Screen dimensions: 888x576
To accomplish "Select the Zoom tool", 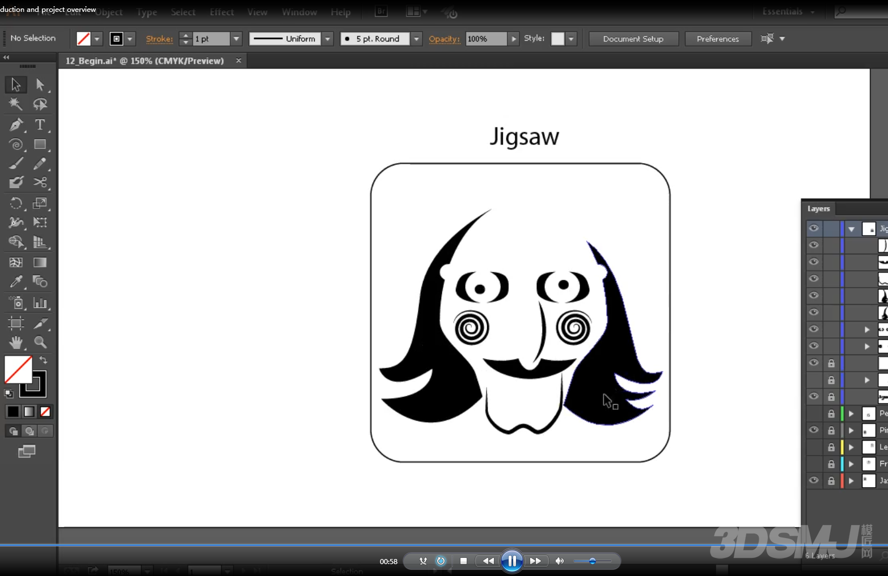I will click(40, 342).
